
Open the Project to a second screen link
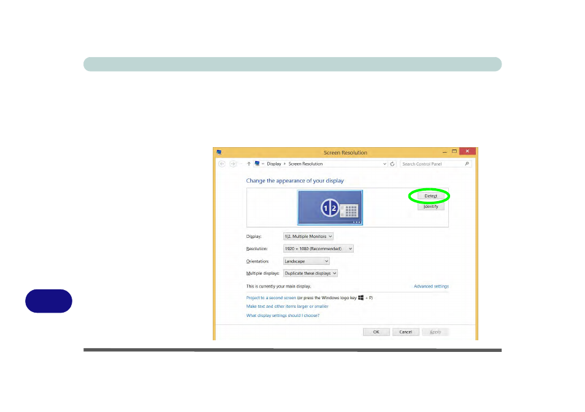[x=271, y=298]
